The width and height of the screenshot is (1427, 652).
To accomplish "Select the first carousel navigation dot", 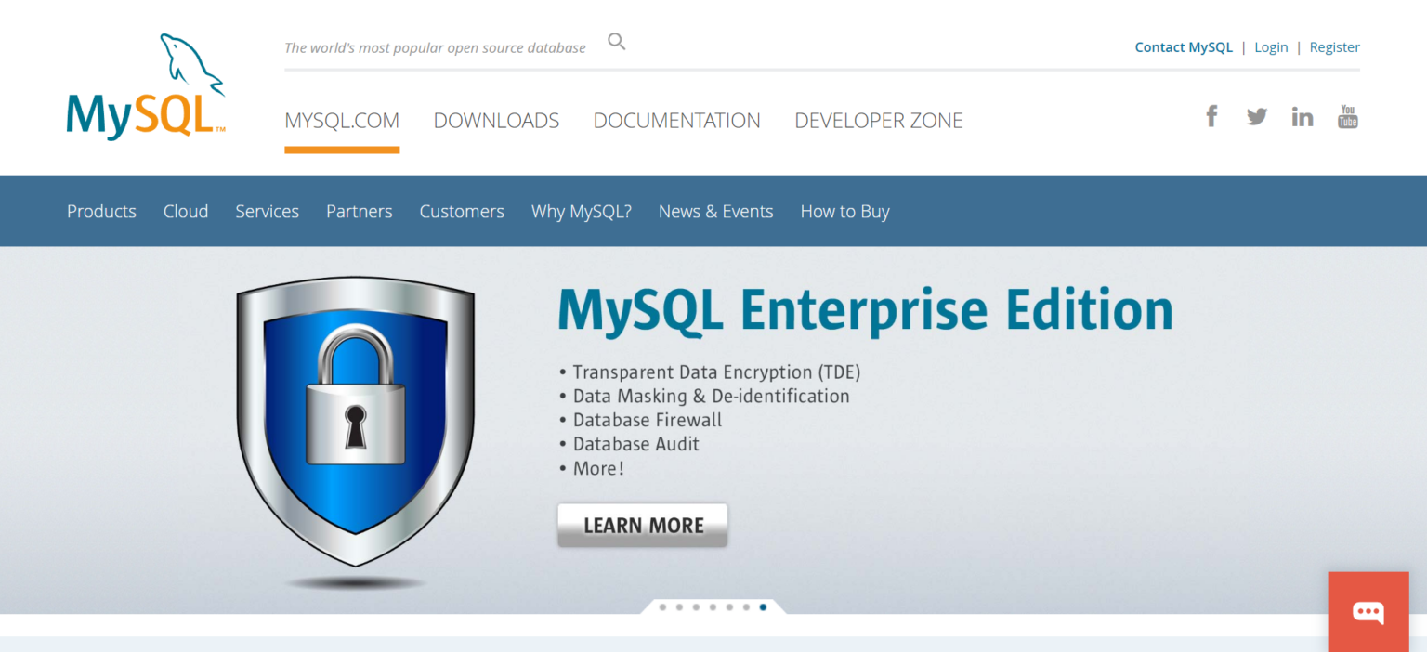I will point(662,606).
